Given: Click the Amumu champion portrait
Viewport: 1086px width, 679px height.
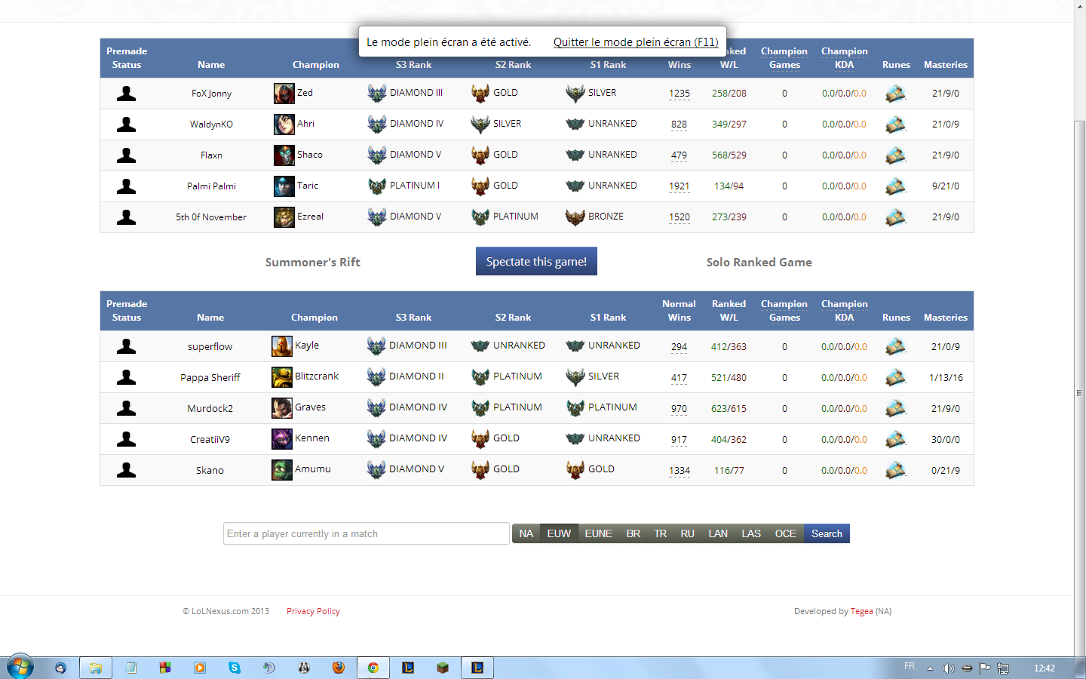Looking at the screenshot, I should pyautogui.click(x=282, y=470).
